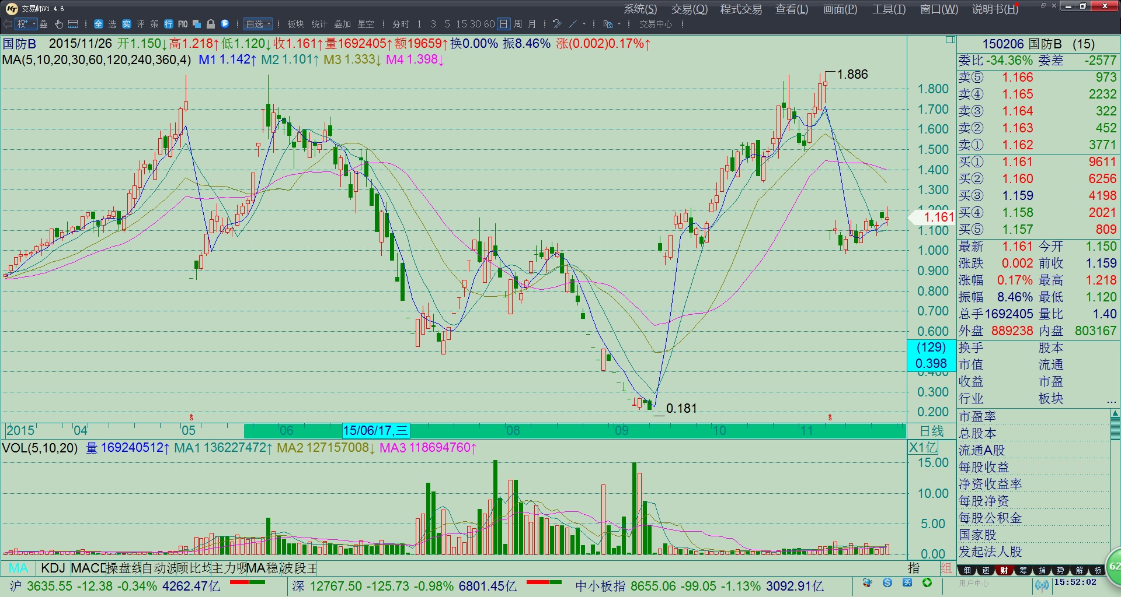
Task: Switch chart to 分时 intraday view
Action: point(401,24)
